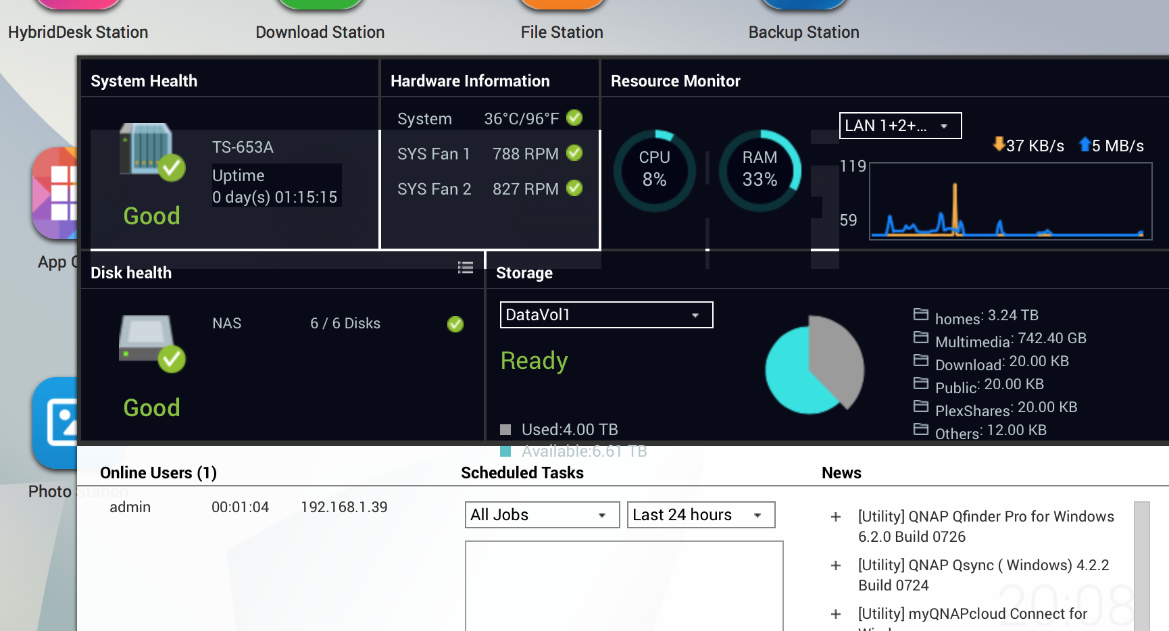The height and width of the screenshot is (631, 1169).
Task: Open the DataVol1 volume dropdown
Action: [x=606, y=315]
